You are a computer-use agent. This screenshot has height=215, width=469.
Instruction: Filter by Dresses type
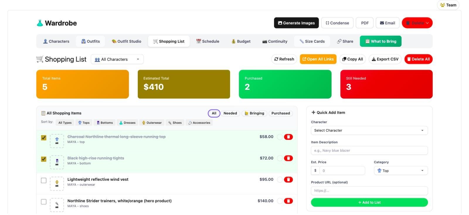click(x=127, y=123)
